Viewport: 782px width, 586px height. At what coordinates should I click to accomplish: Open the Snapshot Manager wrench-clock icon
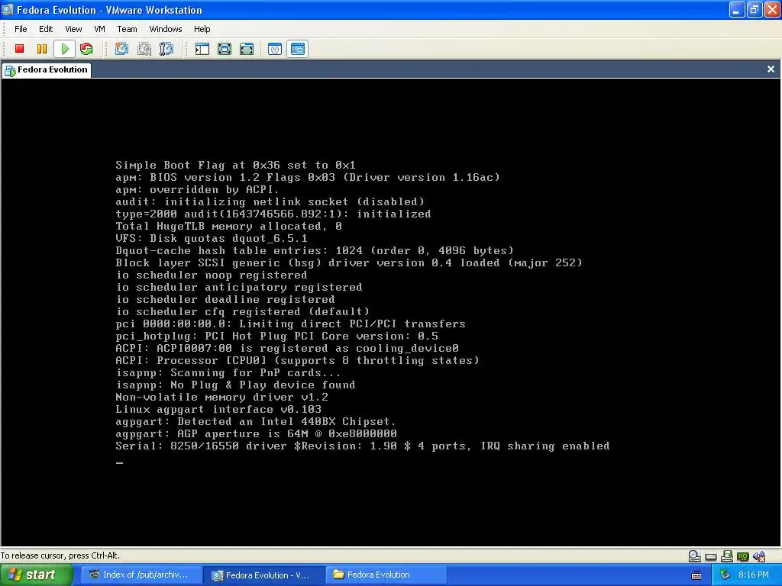click(166, 49)
